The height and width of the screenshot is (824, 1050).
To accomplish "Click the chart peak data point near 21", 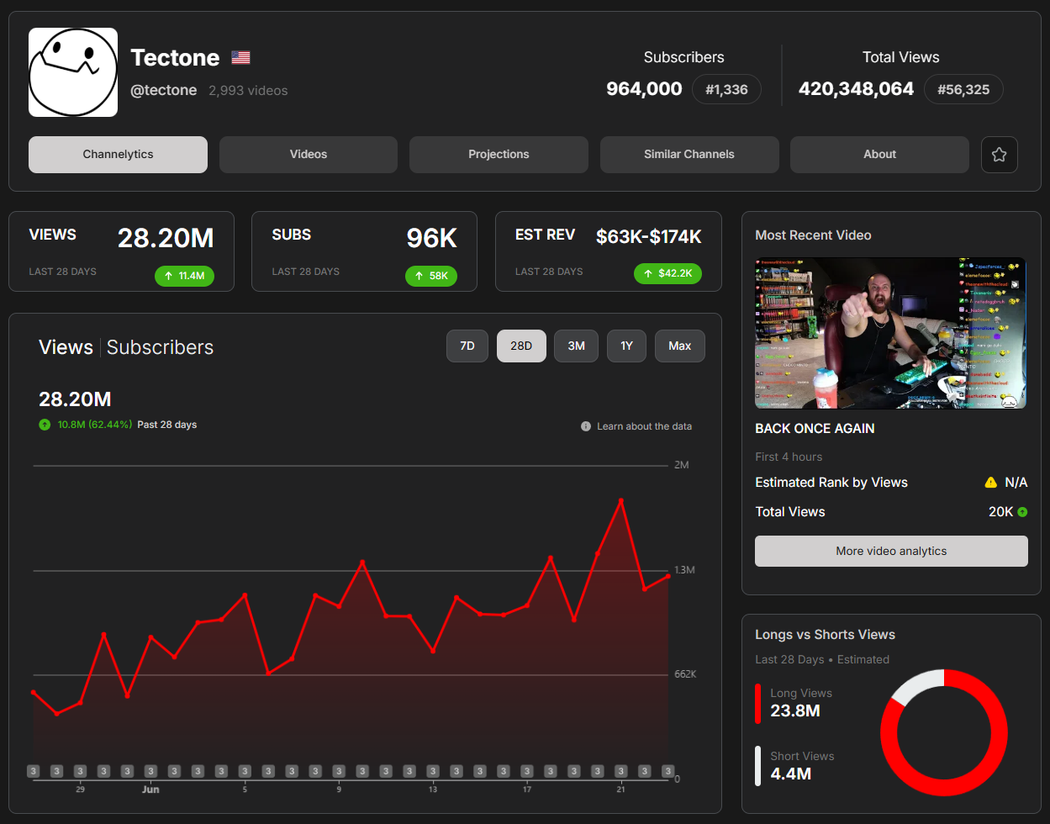I will [x=620, y=501].
